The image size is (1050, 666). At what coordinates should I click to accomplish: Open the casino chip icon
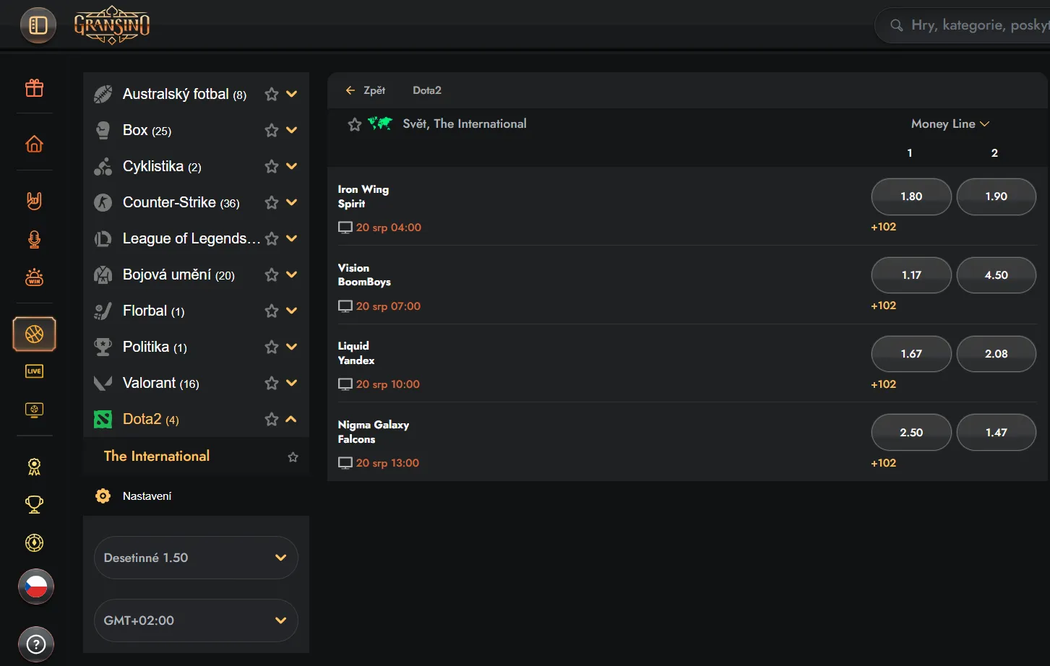pos(34,542)
